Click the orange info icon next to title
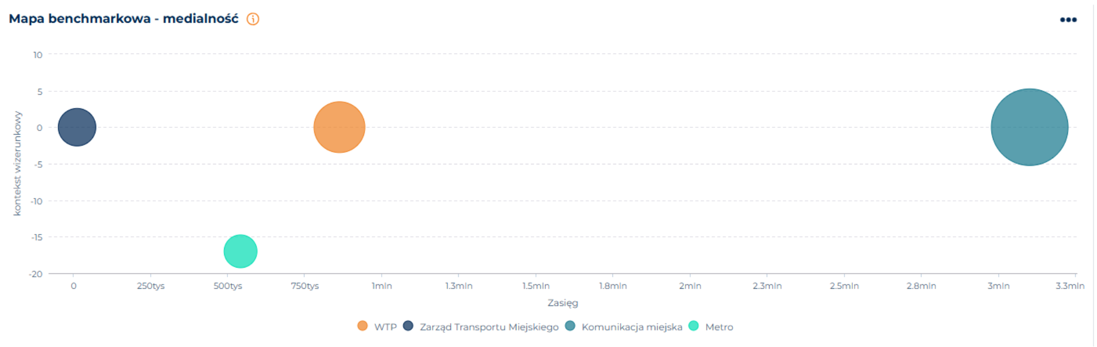 pyautogui.click(x=253, y=19)
